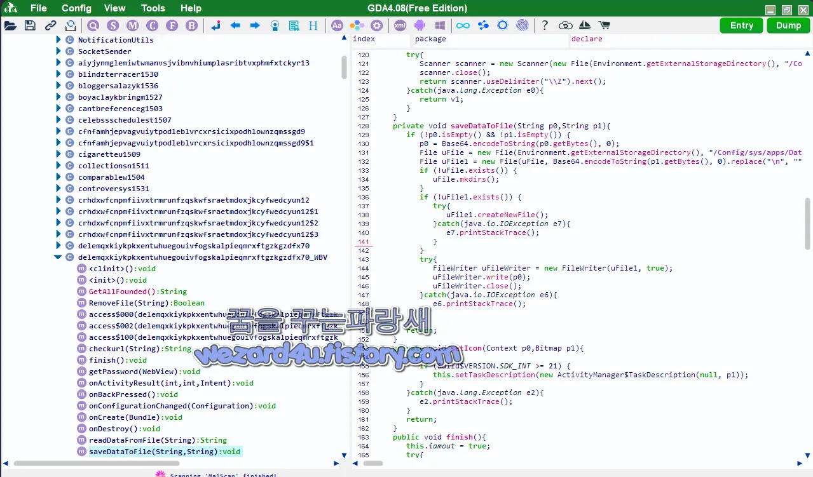
Task: Click the code panel vertical scrollbar thumb
Action: click(x=808, y=224)
